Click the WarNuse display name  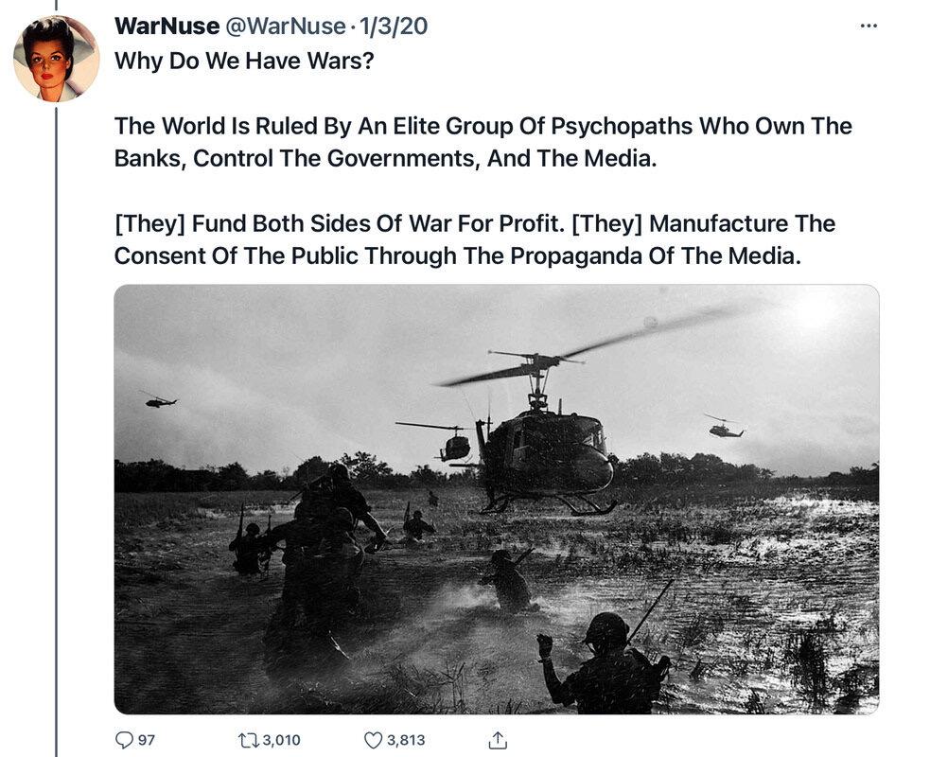coord(167,26)
